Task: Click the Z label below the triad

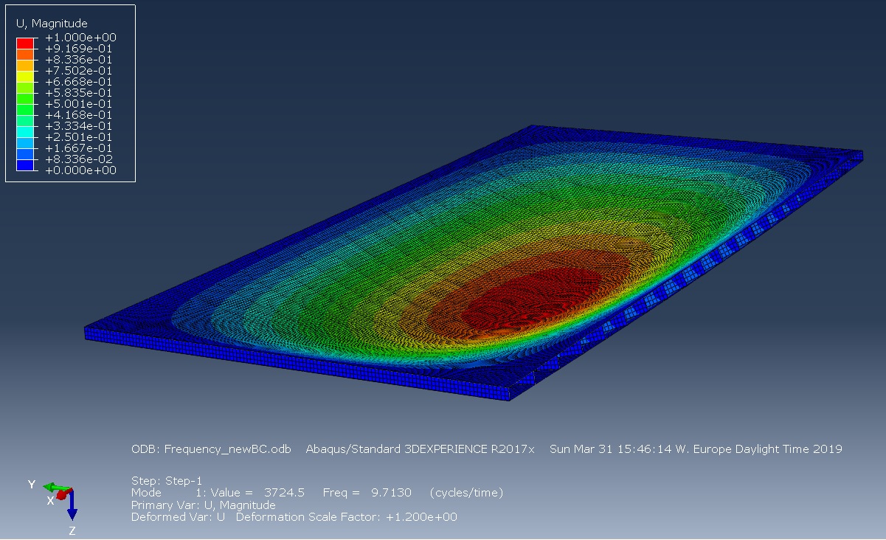Action: pyautogui.click(x=72, y=530)
